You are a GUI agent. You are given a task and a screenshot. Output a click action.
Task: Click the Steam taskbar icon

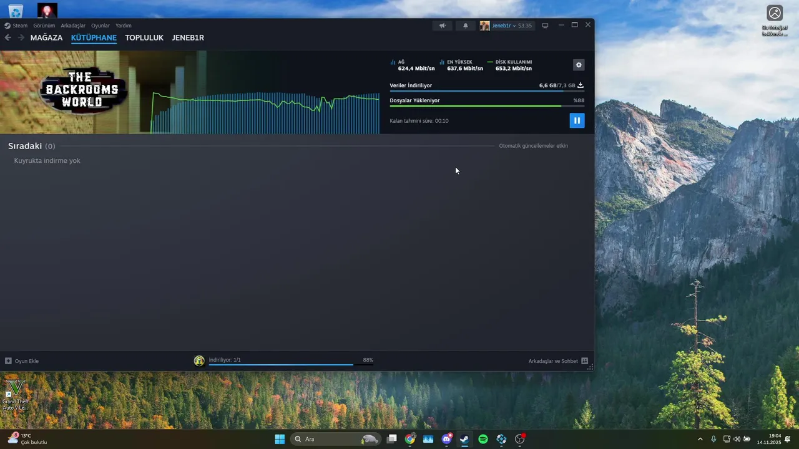[464, 439]
